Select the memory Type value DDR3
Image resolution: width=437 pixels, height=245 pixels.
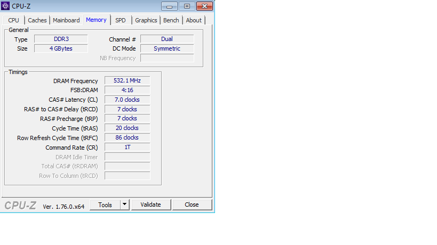click(61, 39)
